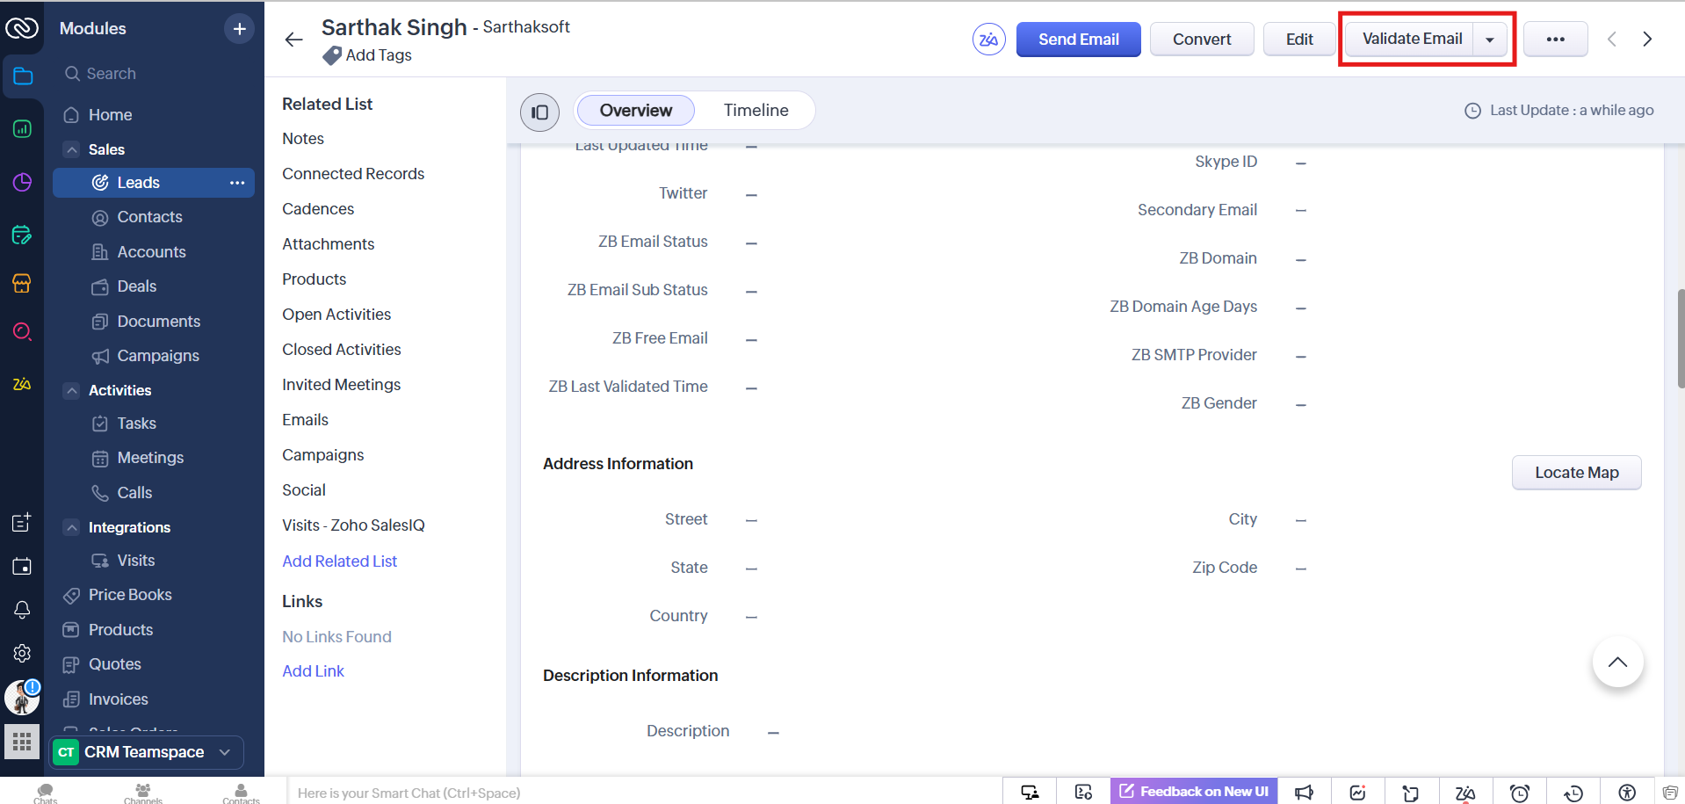Open the Validate Email dropdown arrow
The image size is (1685, 804).
point(1490,40)
